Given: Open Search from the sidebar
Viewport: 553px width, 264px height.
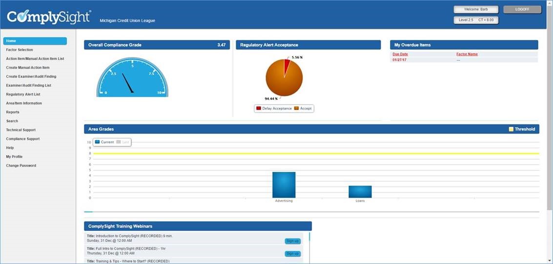Looking at the screenshot, I should 12,121.
